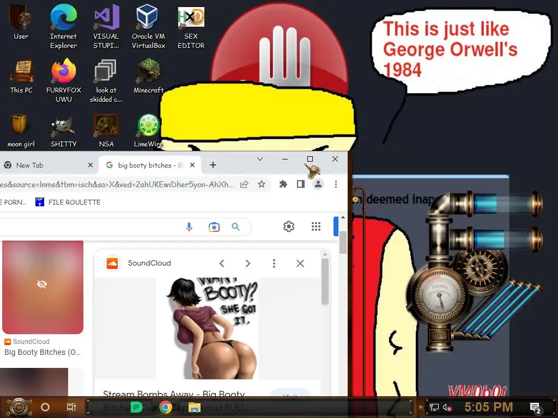Open the GIMP shortcut labeled SHITTY
The height and width of the screenshot is (418, 558).
pyautogui.click(x=64, y=131)
